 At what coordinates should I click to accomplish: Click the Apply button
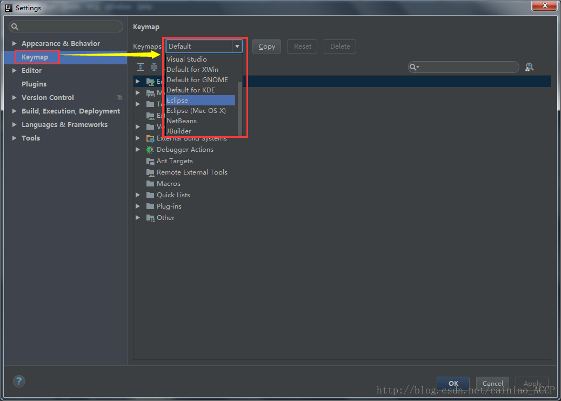532,384
